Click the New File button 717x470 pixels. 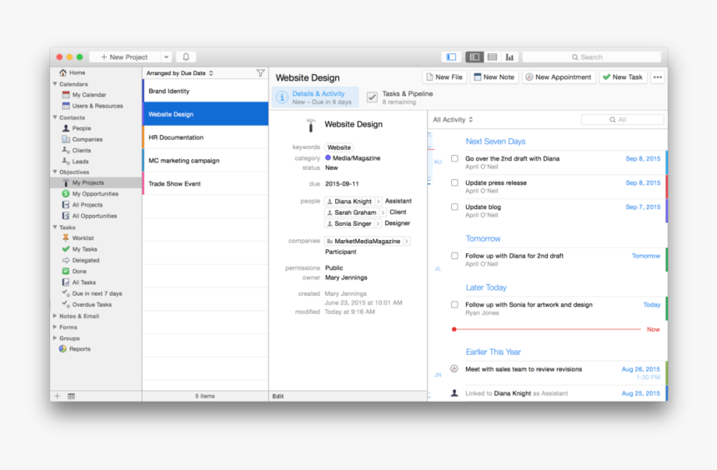click(444, 77)
